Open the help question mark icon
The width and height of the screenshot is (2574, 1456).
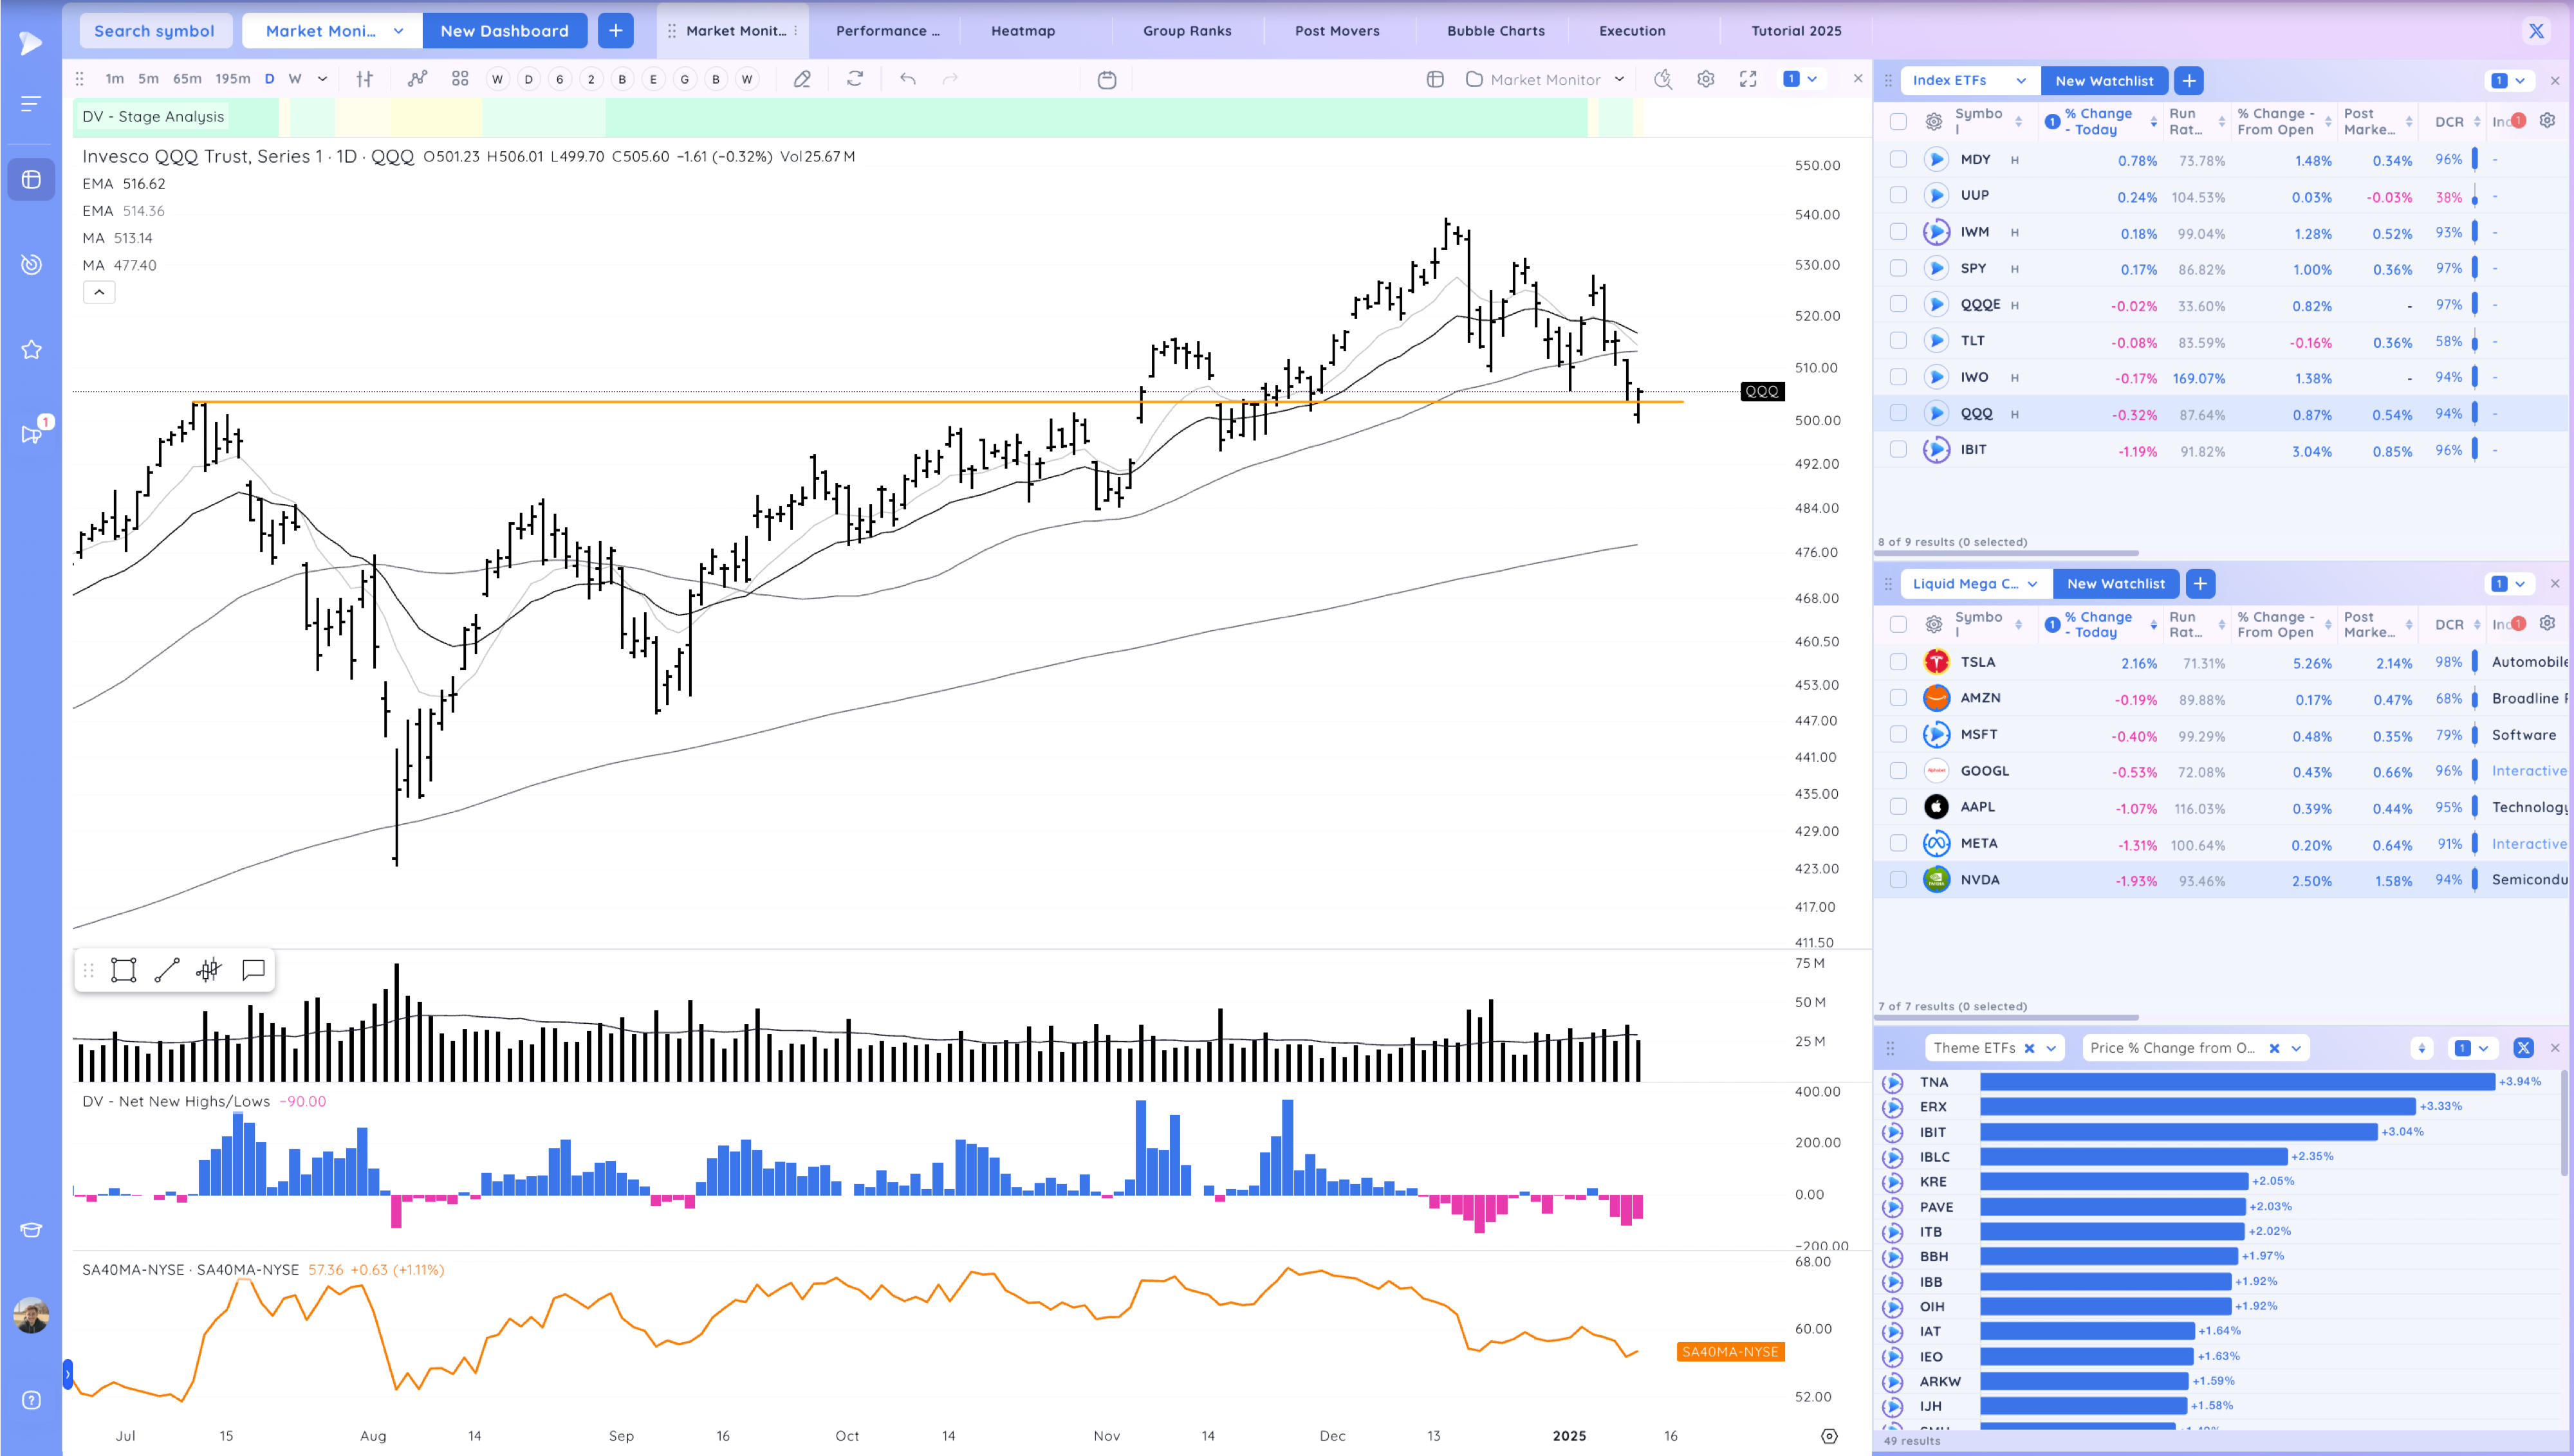tap(31, 1400)
